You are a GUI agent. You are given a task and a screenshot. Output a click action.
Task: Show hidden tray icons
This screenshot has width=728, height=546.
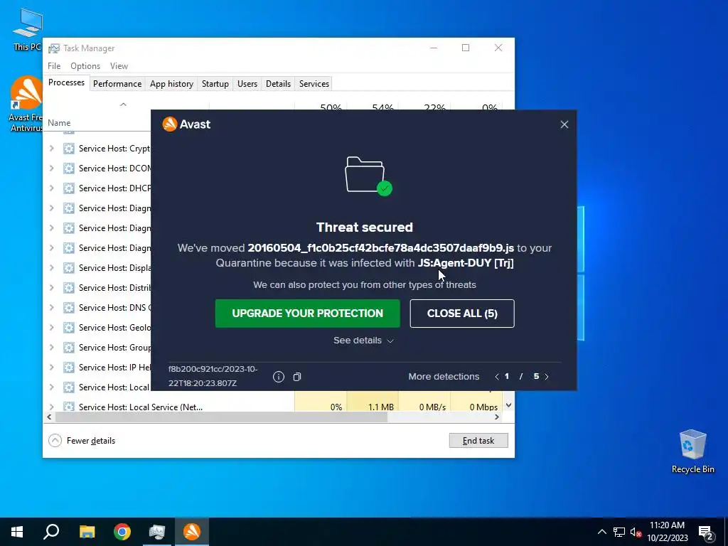(x=601, y=532)
